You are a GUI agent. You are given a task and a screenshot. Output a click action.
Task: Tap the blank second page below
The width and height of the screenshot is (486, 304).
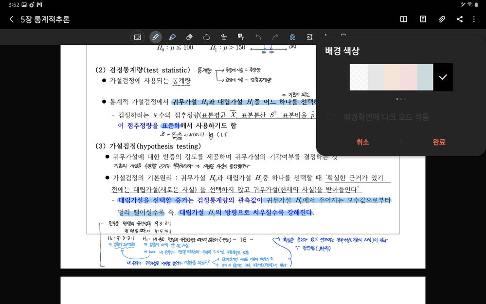coord(243,290)
